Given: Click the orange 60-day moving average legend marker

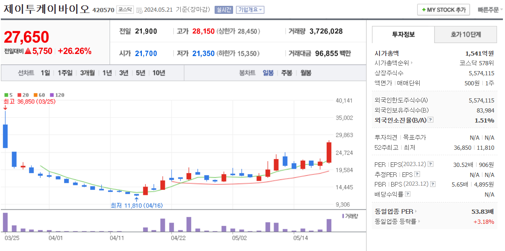Looking at the screenshot, I should click(36, 95).
